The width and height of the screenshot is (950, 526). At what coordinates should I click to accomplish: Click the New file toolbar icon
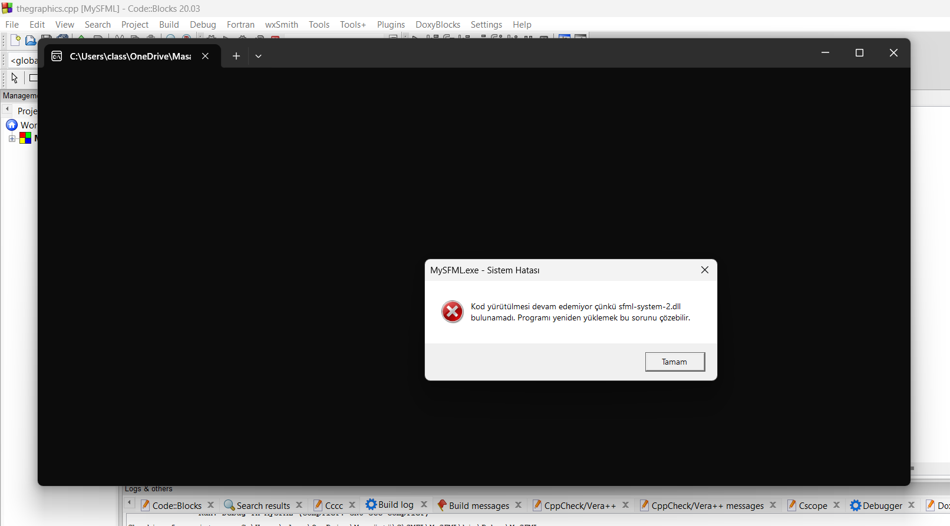pyautogui.click(x=15, y=40)
